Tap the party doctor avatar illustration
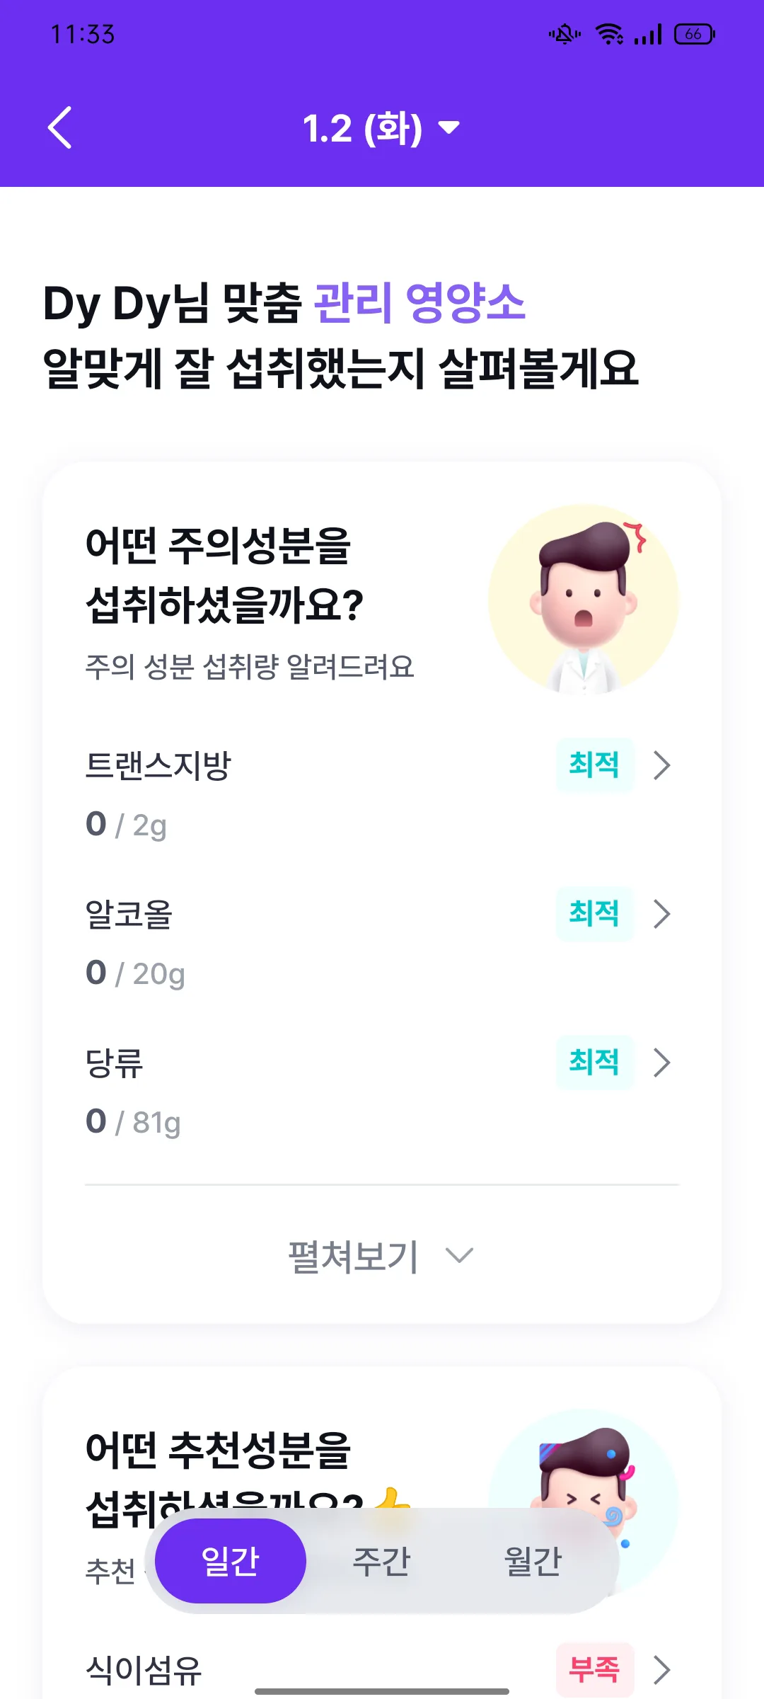This screenshot has height=1699, width=764. (x=584, y=1487)
